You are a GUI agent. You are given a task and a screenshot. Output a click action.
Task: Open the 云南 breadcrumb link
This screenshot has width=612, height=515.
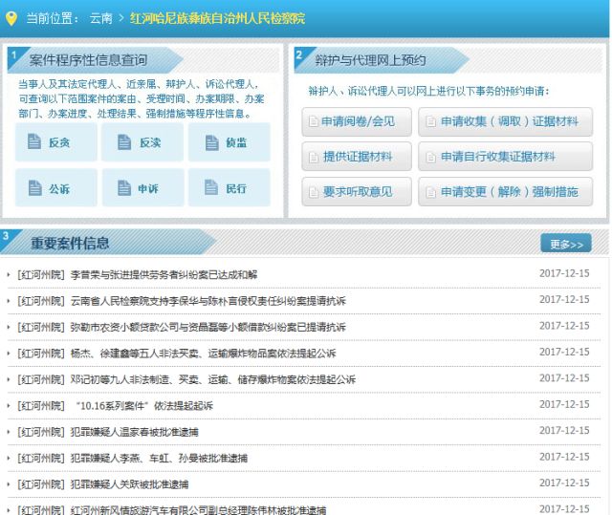[100, 18]
